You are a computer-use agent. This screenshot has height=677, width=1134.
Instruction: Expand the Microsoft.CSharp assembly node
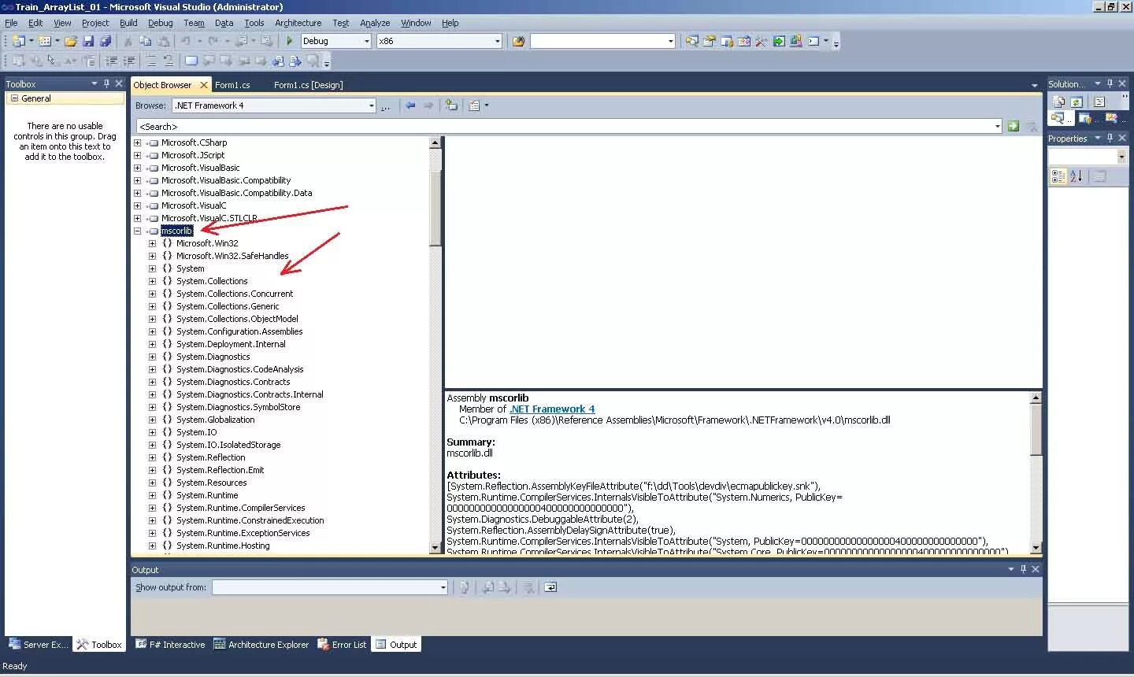138,142
